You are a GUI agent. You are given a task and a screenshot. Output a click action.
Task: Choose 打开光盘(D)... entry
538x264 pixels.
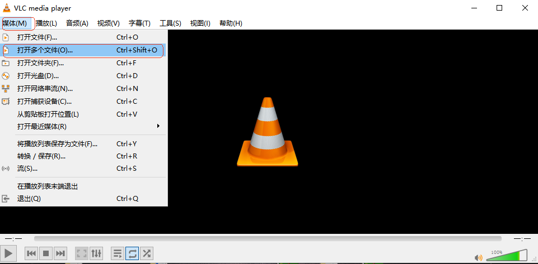pos(83,75)
